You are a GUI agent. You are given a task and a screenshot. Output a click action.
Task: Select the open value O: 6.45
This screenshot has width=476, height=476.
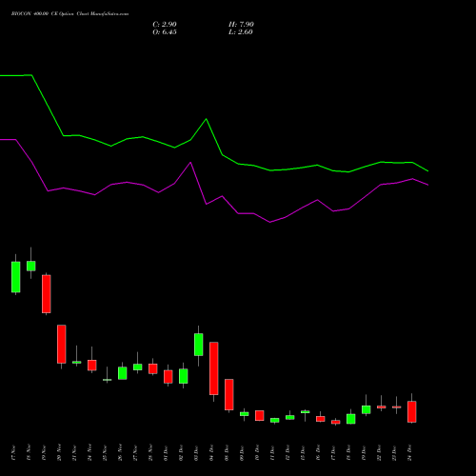coord(165,32)
